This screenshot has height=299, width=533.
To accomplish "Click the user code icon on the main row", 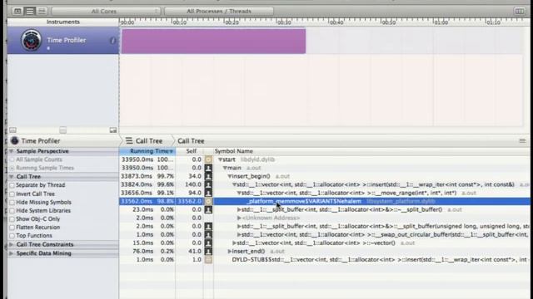I will tap(208, 168).
